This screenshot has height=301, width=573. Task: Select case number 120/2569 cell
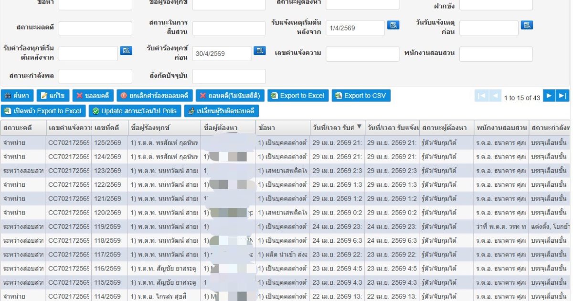coord(110,213)
